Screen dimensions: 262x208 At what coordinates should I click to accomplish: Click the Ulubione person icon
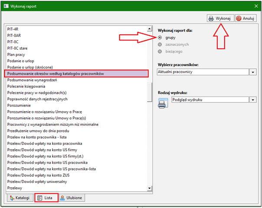62,198
